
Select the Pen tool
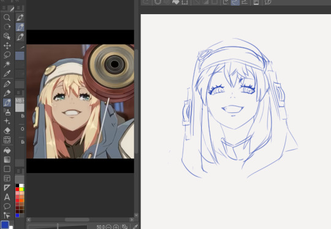point(7,83)
